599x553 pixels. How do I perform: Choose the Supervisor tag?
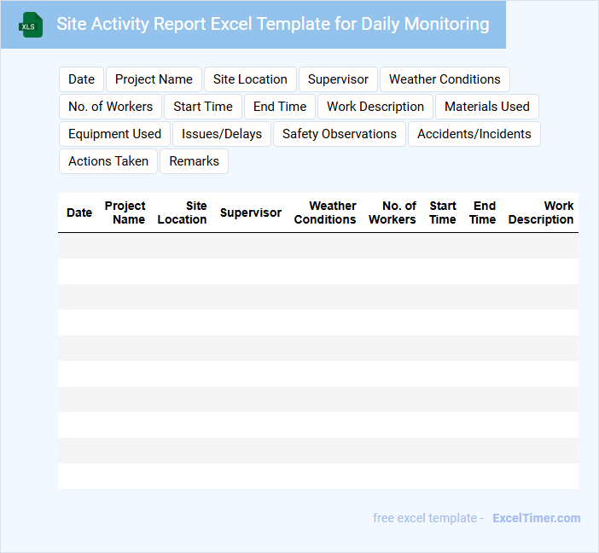[338, 79]
